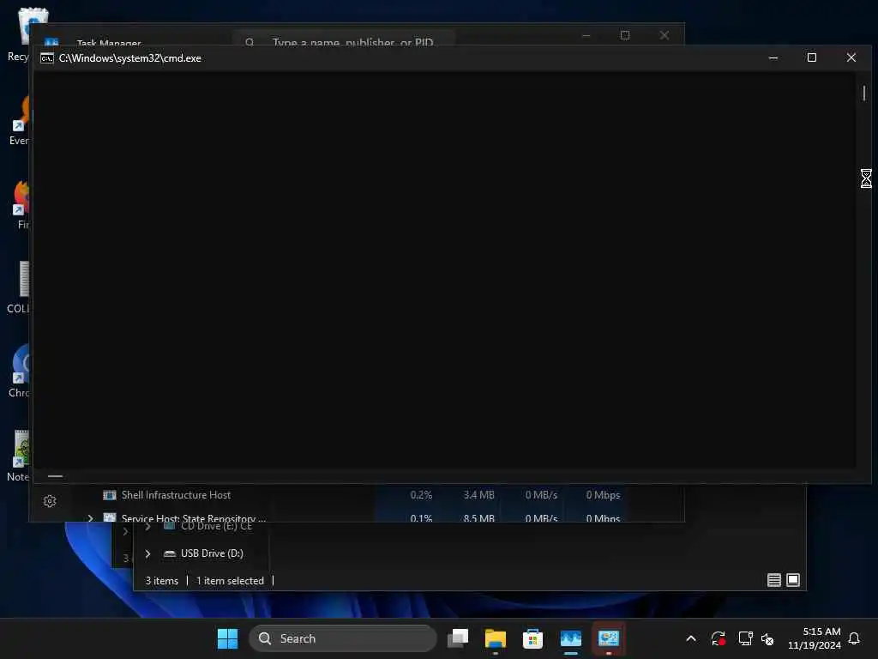Image resolution: width=878 pixels, height=659 pixels.
Task: Click '3 items' in Explorer status bar
Action: [162, 581]
